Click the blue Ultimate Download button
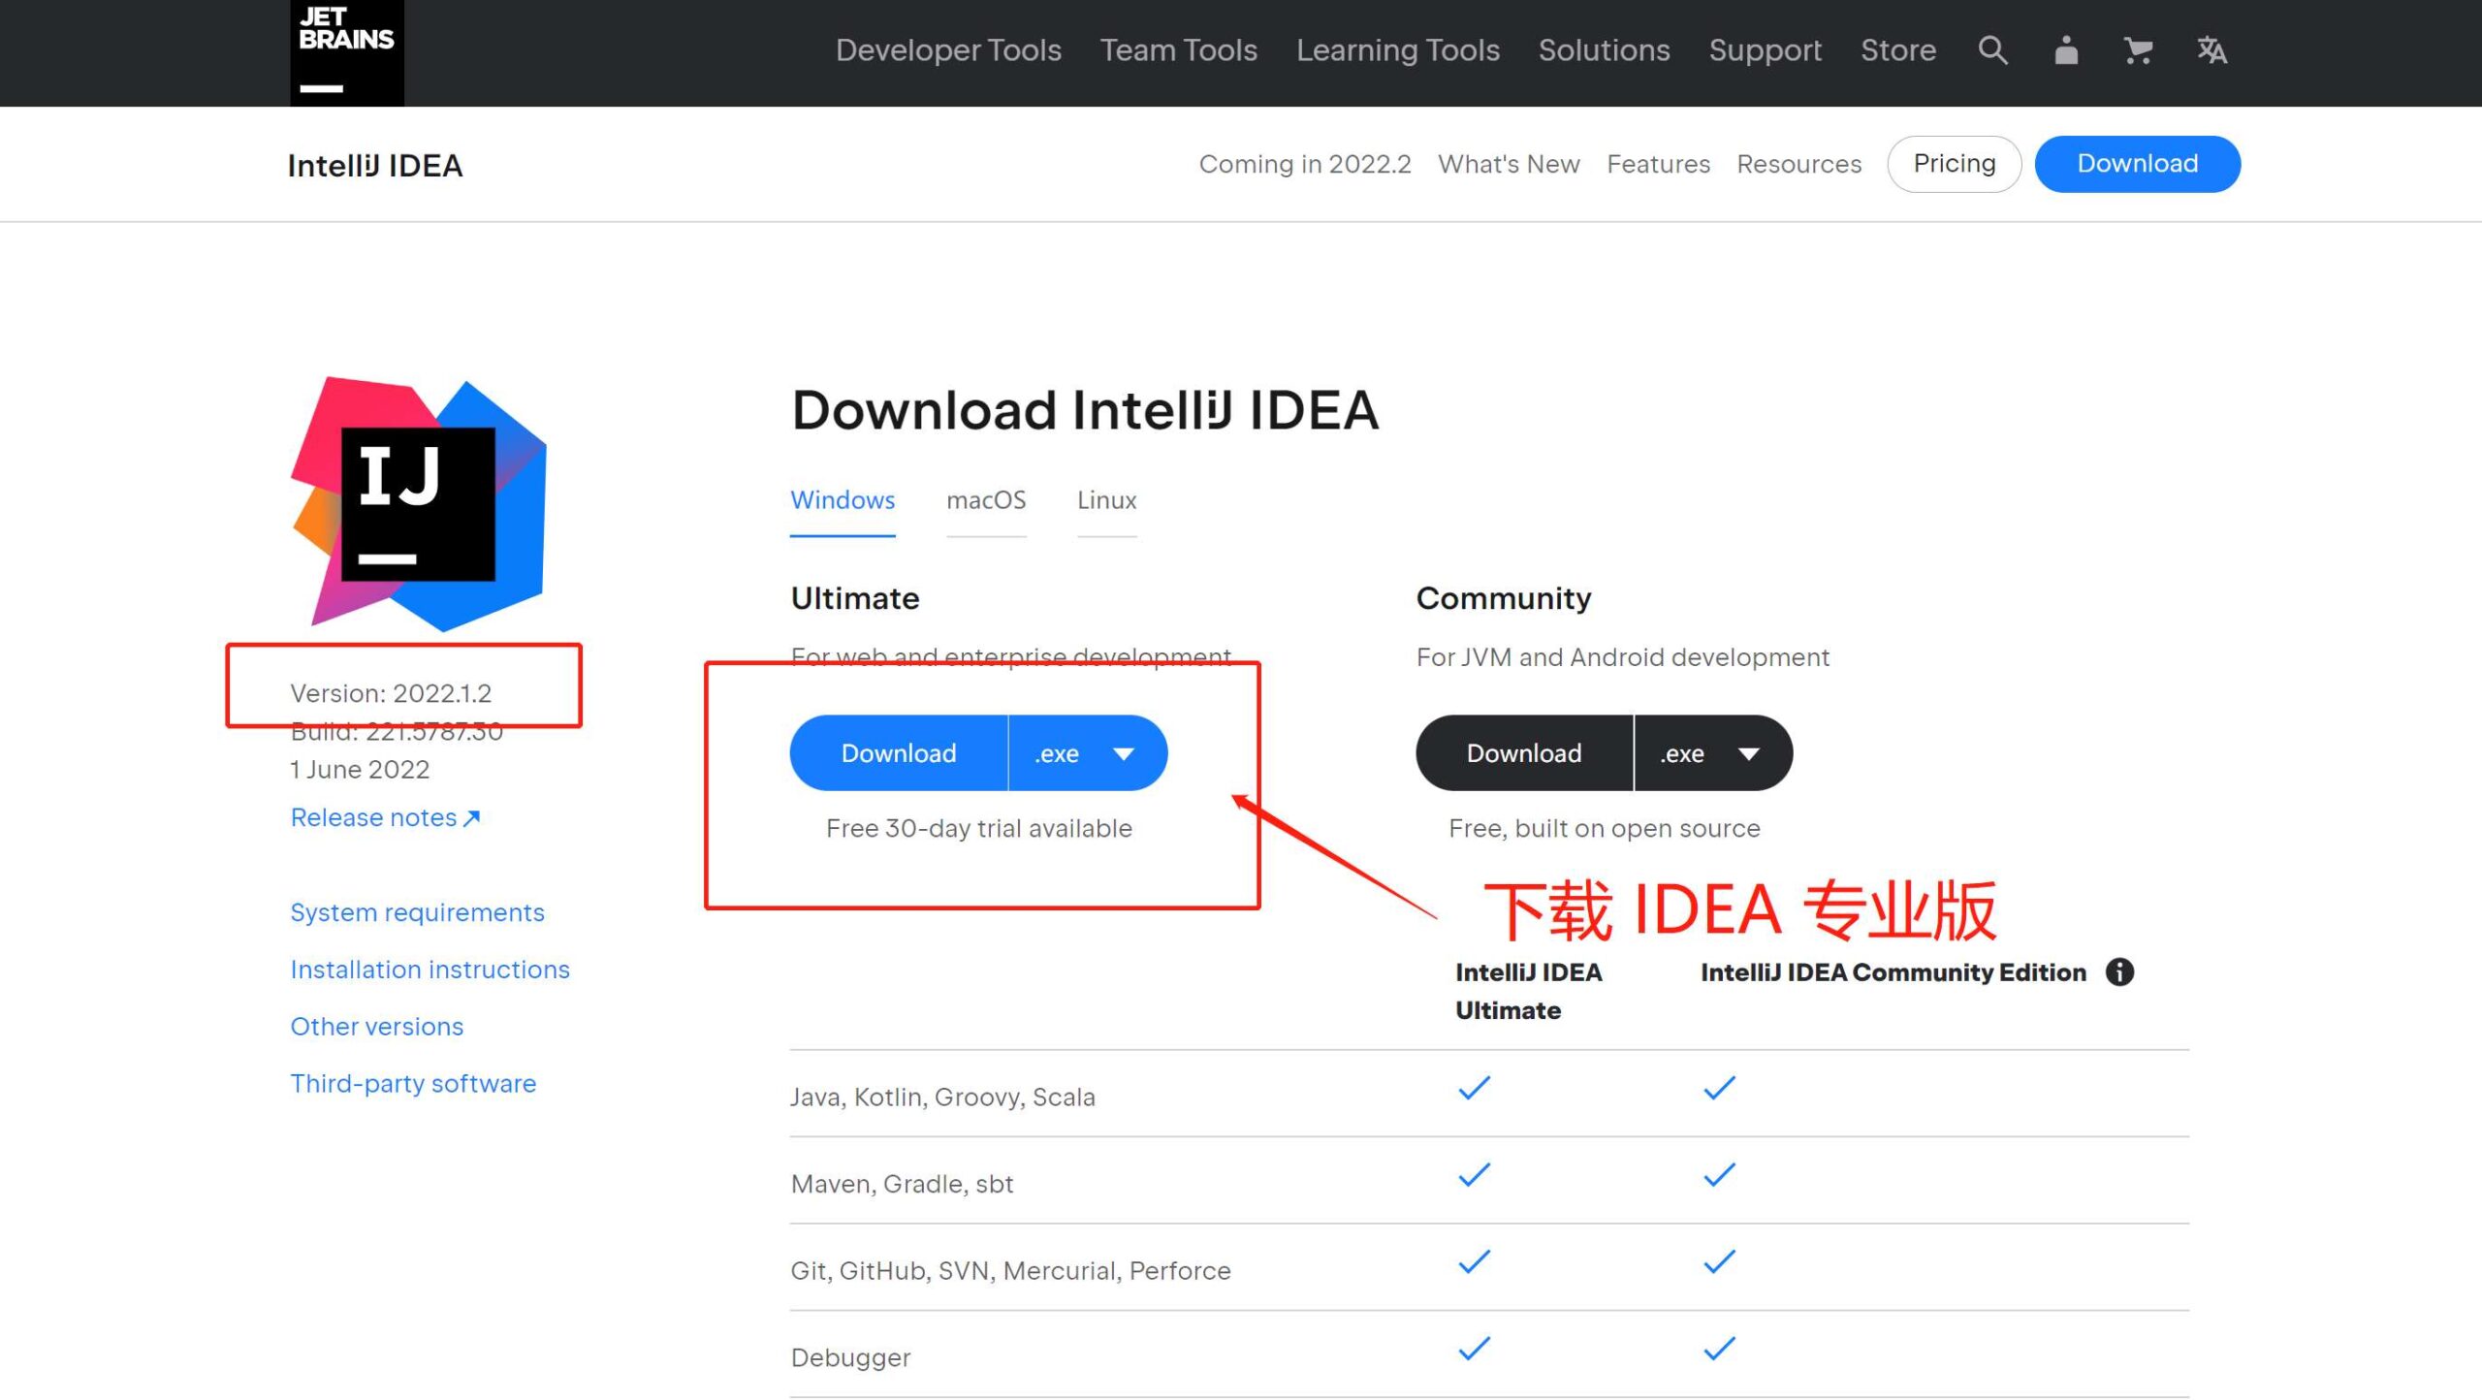Viewport: 2482px width, 1400px height. click(899, 753)
